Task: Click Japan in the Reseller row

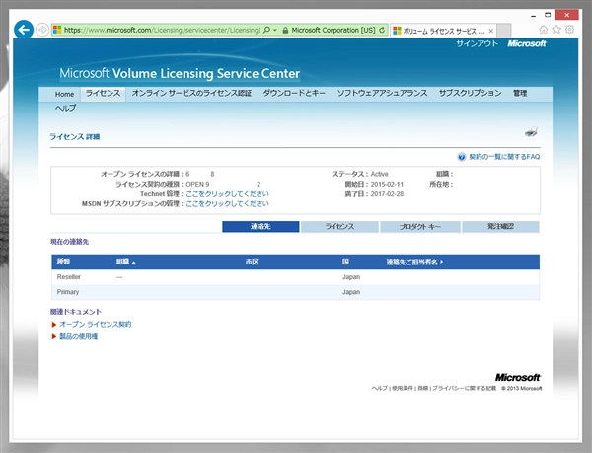Action: coord(351,277)
